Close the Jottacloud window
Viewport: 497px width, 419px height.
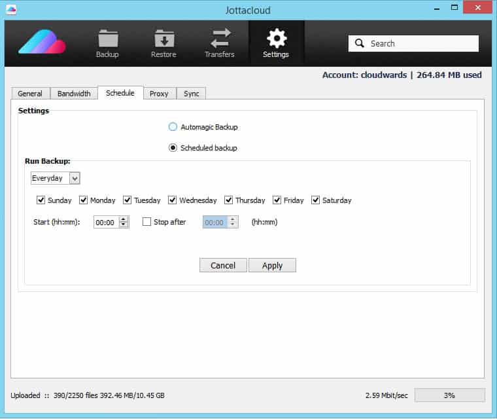pos(477,7)
